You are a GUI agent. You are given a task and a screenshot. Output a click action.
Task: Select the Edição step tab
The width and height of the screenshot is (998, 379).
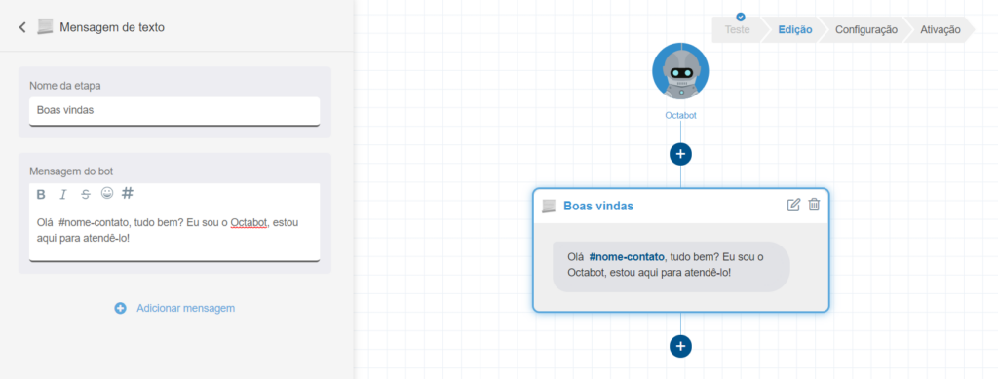[x=795, y=30]
